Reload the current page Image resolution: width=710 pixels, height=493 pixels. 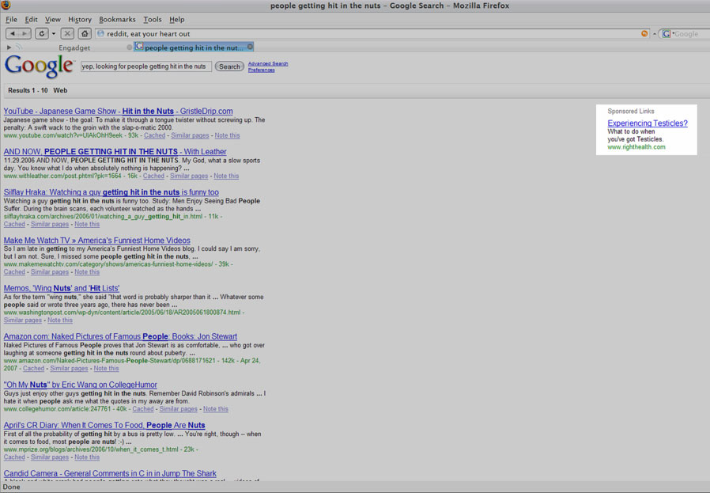(42, 33)
